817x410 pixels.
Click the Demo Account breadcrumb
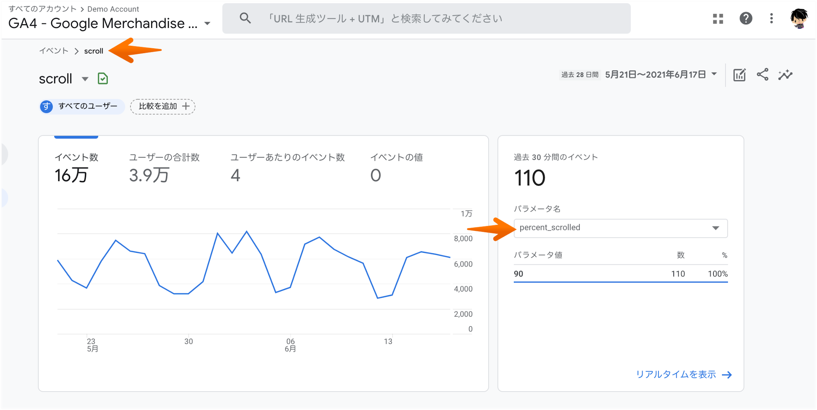click(113, 9)
